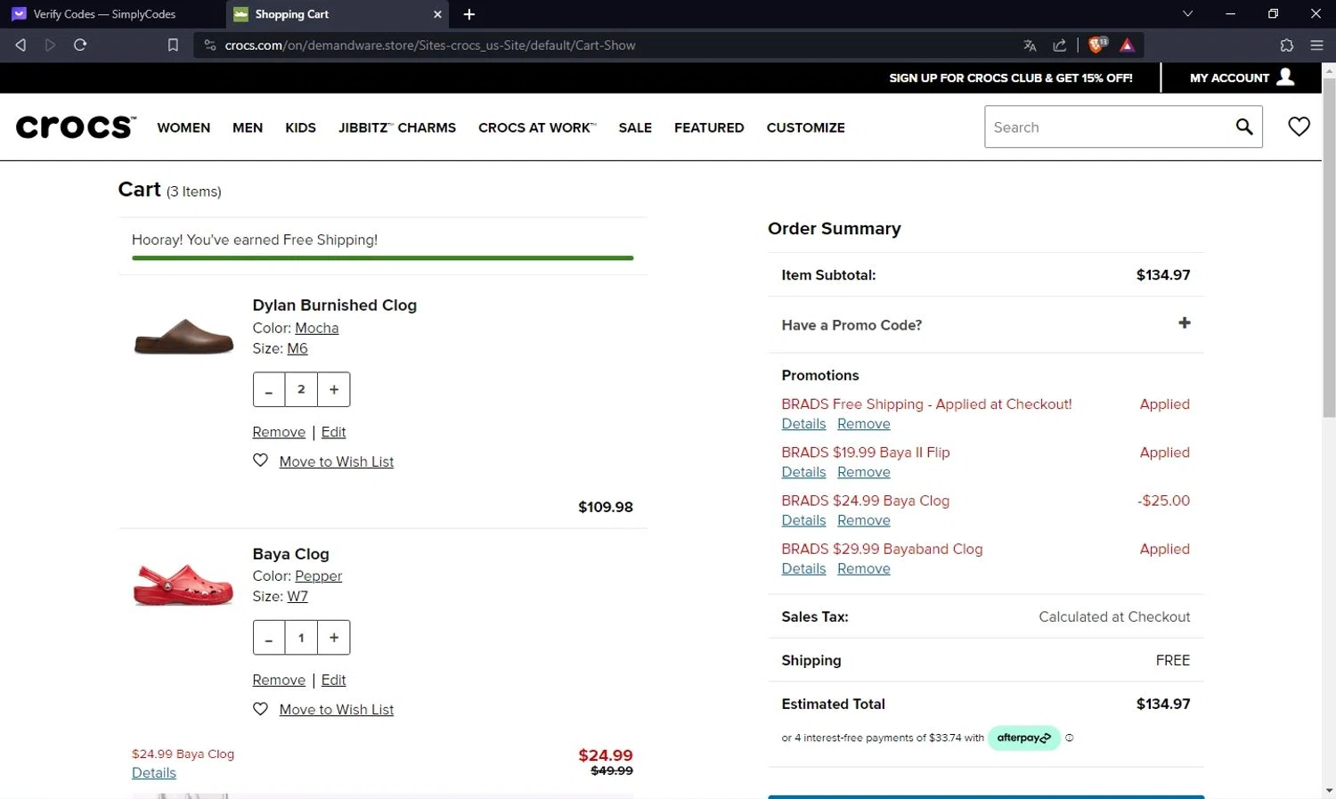This screenshot has width=1336, height=799.
Task: Click heart icon for Dylan Burnished Clog
Action: click(260, 461)
